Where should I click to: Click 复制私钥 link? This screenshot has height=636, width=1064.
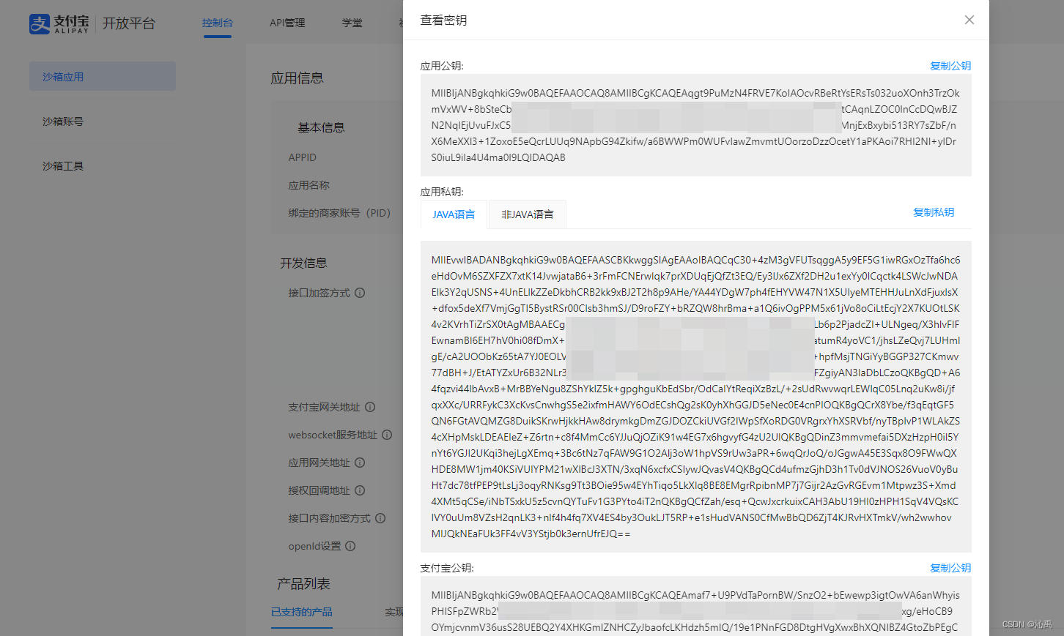pos(934,212)
